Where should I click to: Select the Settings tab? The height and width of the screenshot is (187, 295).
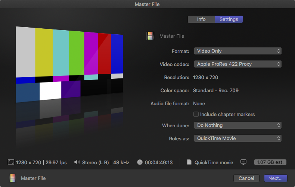pos(229,19)
